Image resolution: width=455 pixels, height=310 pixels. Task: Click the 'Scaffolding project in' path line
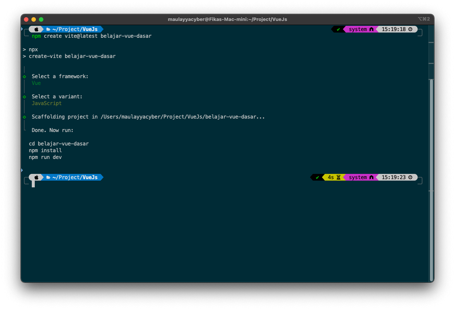(x=148, y=117)
